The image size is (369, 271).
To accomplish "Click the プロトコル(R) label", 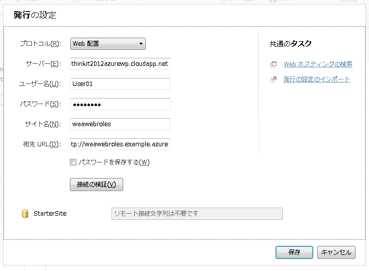I will 41,44.
